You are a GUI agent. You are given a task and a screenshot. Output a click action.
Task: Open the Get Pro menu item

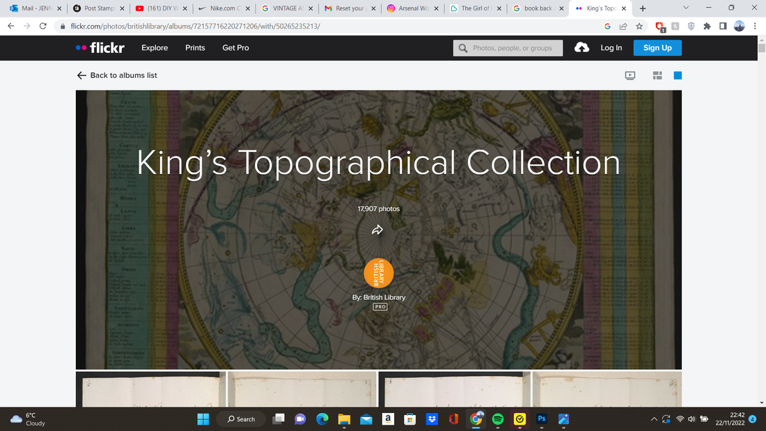coord(235,48)
